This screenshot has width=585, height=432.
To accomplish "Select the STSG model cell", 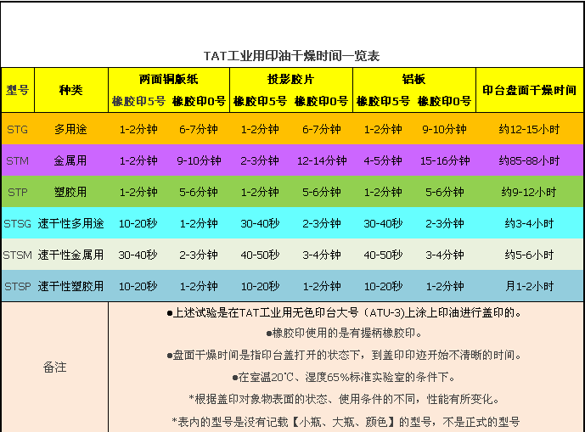I will 18,223.
